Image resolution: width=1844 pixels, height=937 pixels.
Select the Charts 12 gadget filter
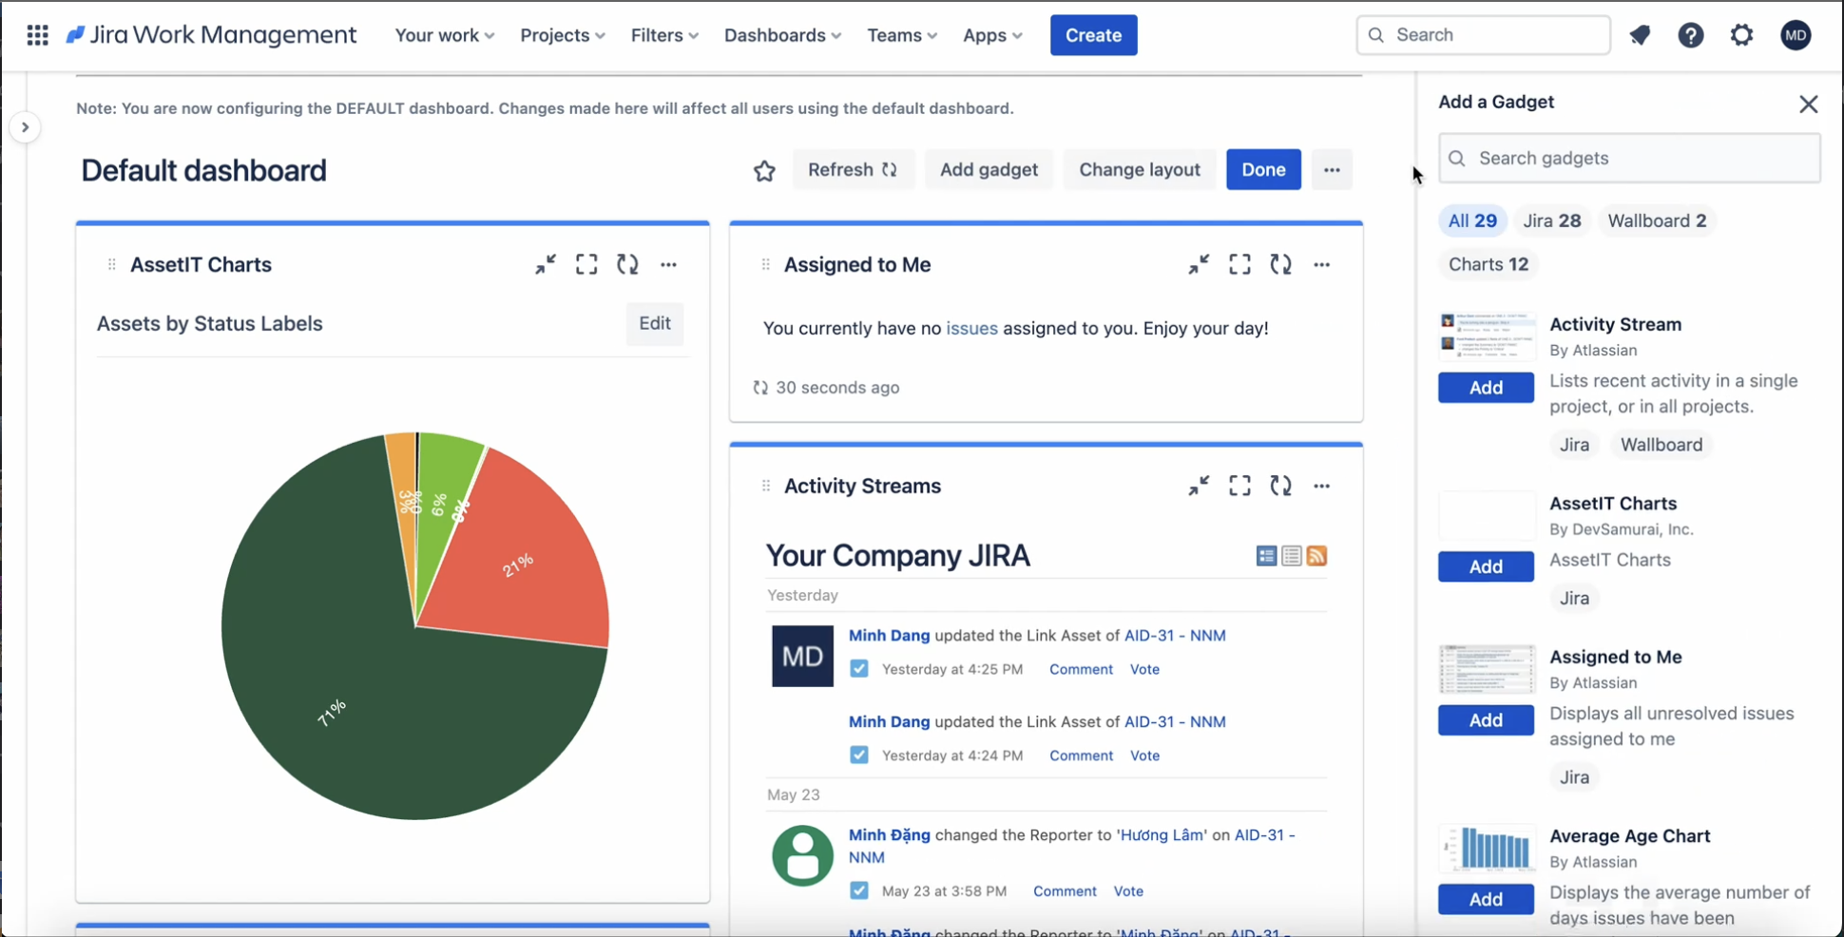[1488, 264]
